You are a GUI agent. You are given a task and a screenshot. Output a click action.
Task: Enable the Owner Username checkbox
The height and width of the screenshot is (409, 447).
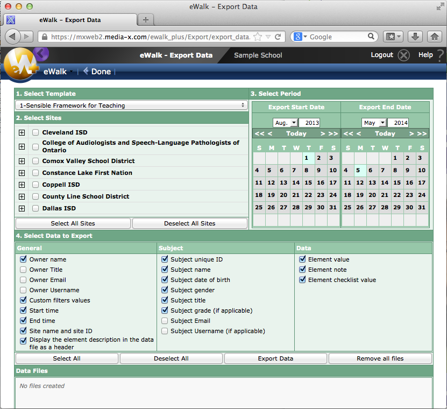[x=23, y=290]
